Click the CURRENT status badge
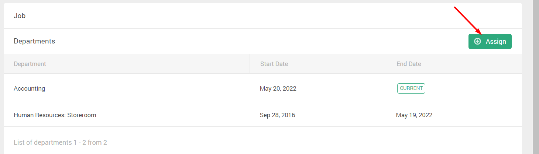This screenshot has height=154, width=539. (411, 88)
